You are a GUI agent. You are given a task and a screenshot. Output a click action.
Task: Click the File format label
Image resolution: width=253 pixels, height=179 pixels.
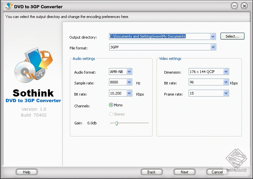(x=78, y=48)
